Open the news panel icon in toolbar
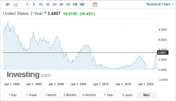Viewport: 176px width, 101px height. 95,5
